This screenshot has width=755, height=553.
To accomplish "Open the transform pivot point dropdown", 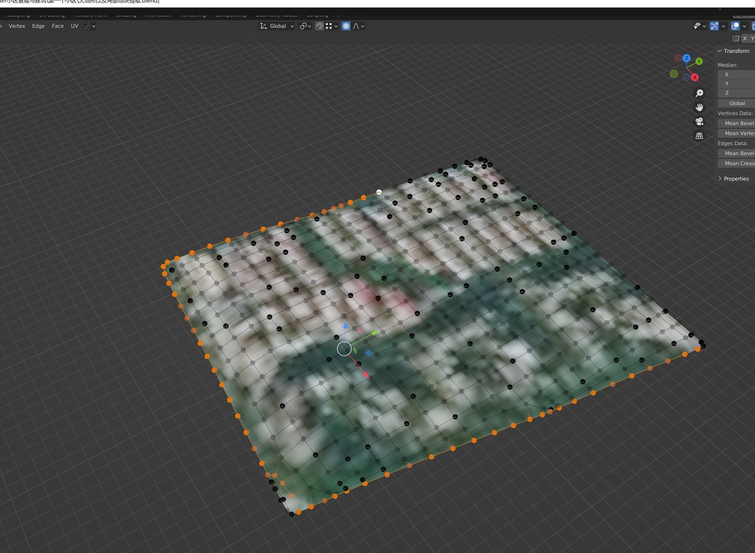I will coord(305,26).
